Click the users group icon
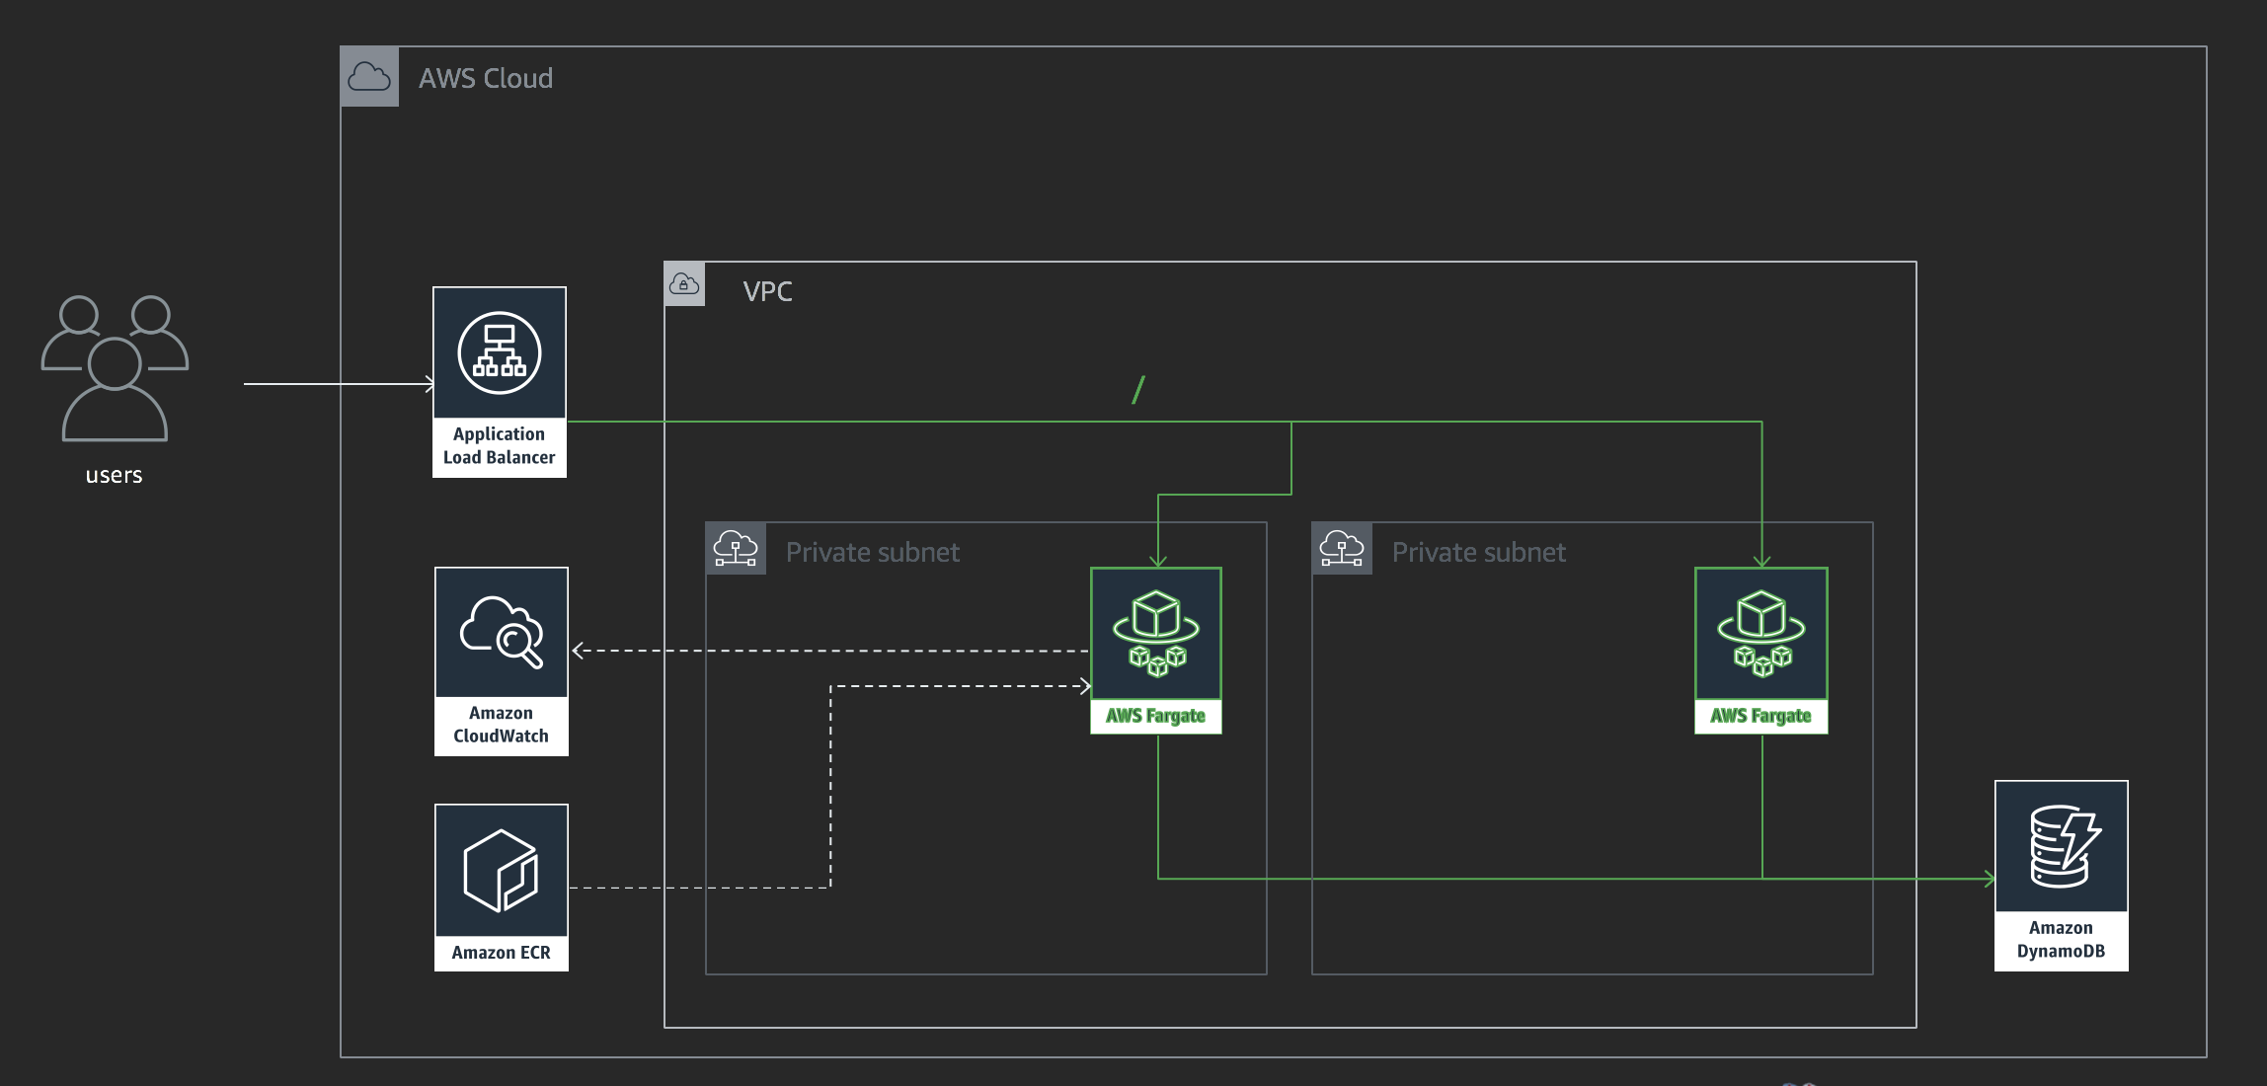 click(x=115, y=368)
